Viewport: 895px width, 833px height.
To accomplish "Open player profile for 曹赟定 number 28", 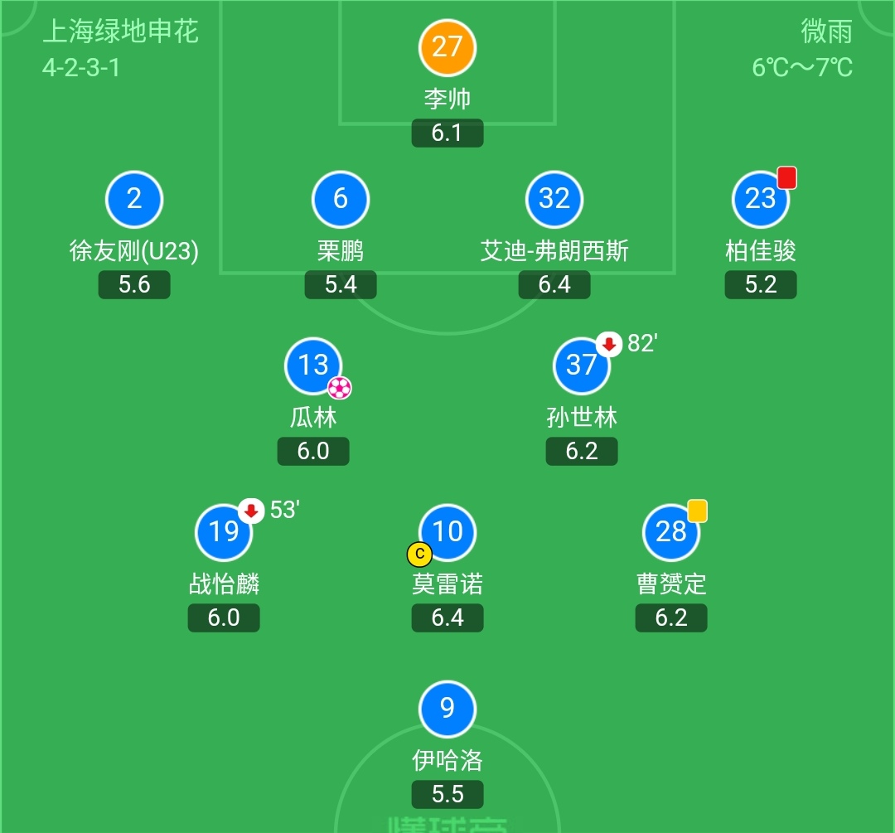I will click(671, 533).
